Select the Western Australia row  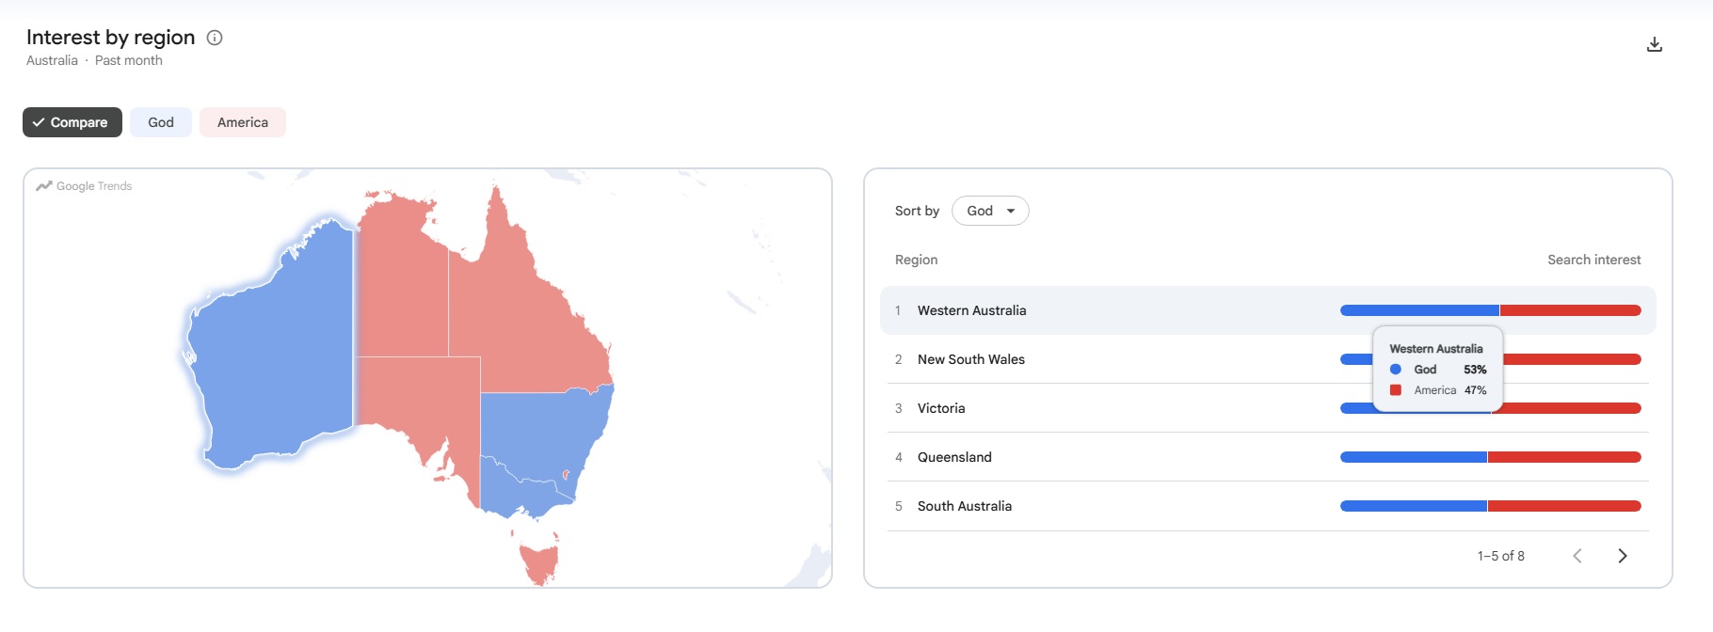tap(1268, 310)
